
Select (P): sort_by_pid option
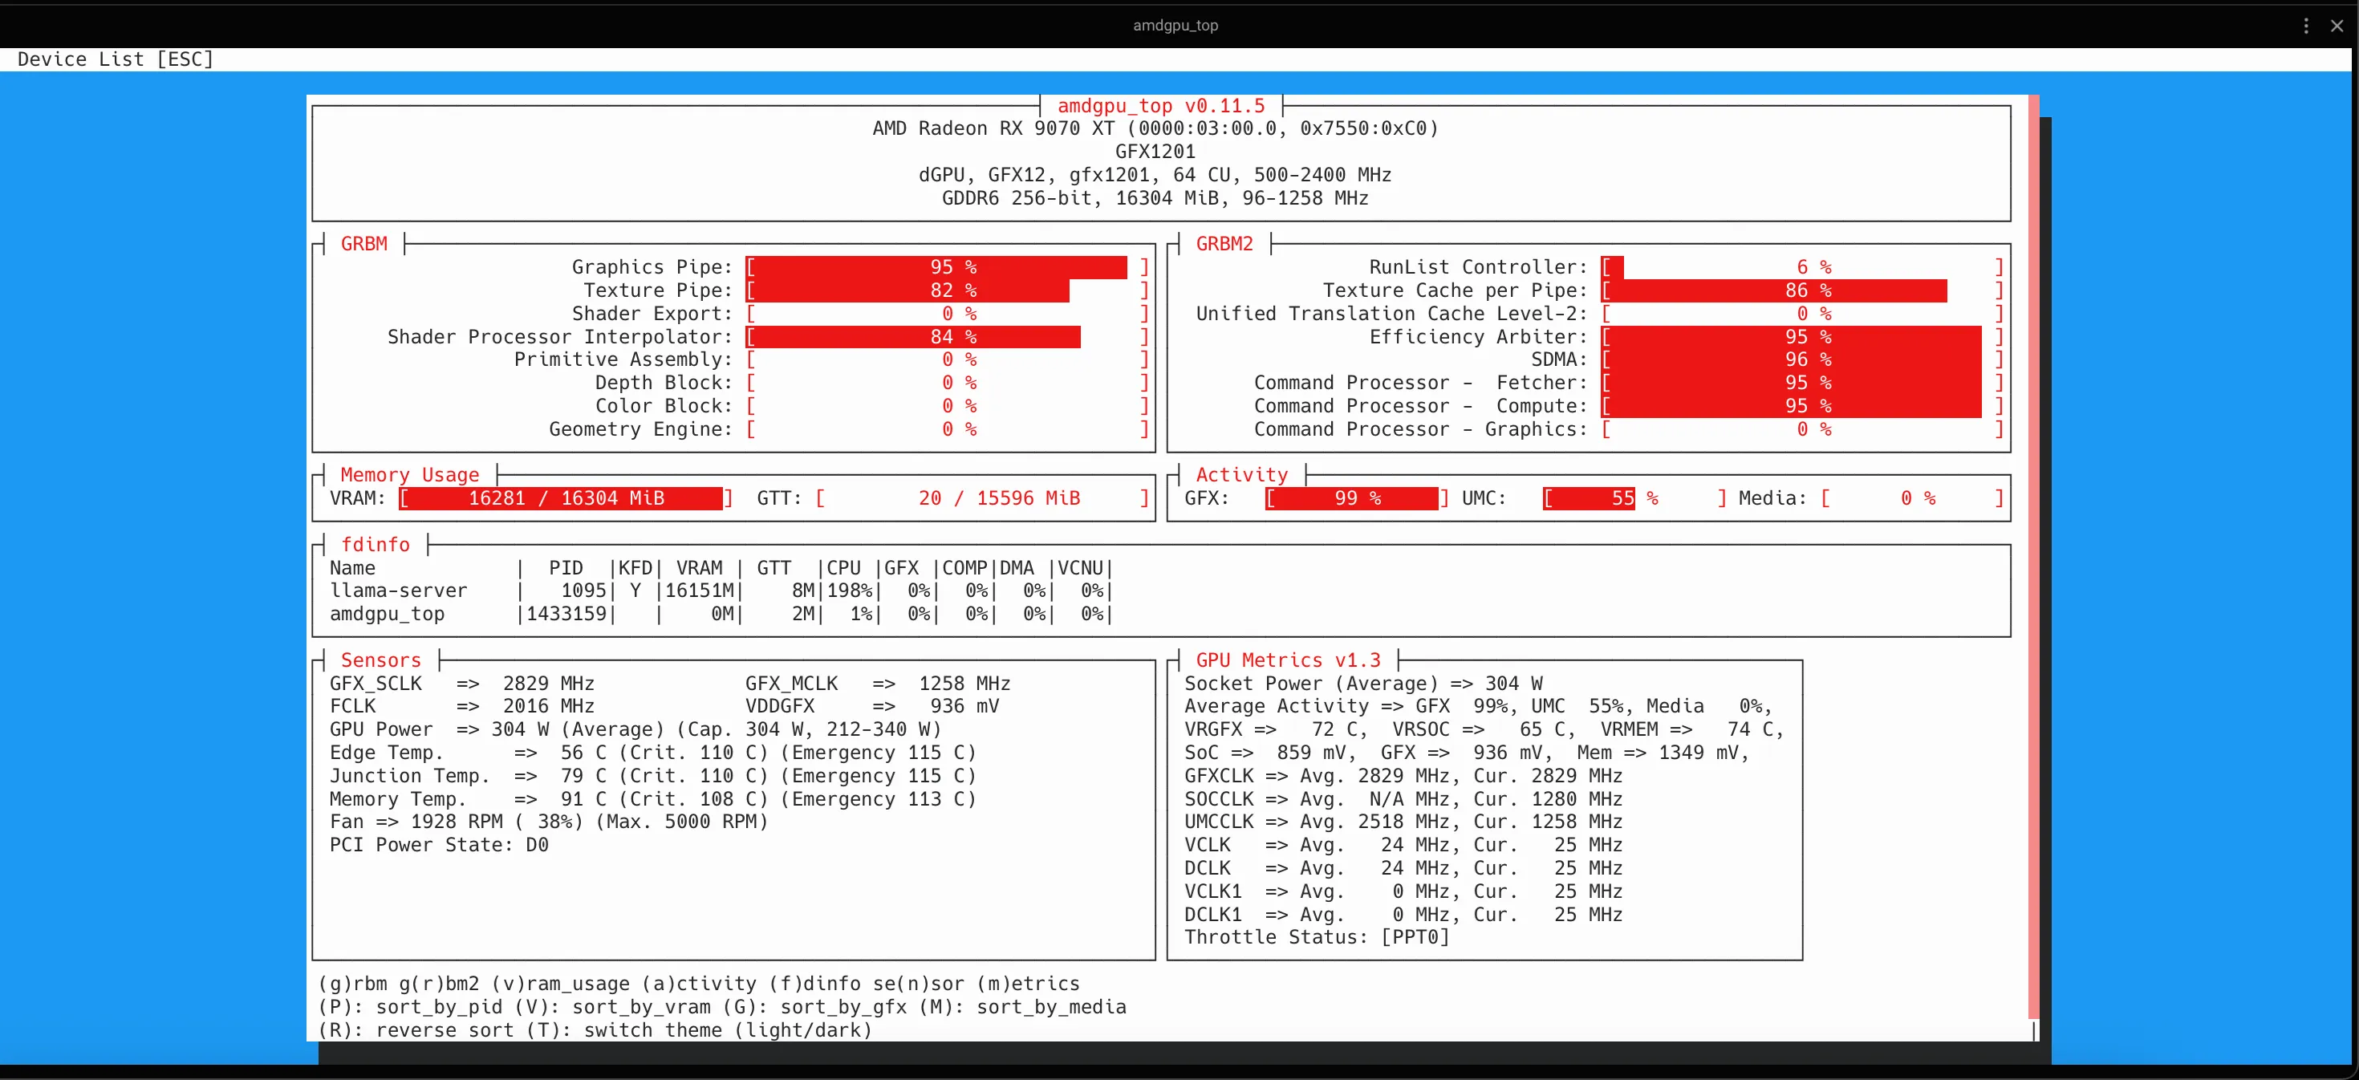pos(410,1007)
